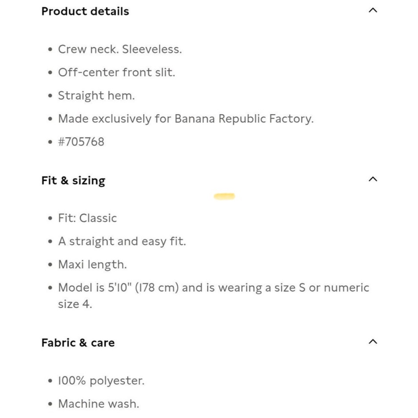The width and height of the screenshot is (418, 418).
Task: Collapse Fit & sizing with its chevron
Action: (373, 179)
